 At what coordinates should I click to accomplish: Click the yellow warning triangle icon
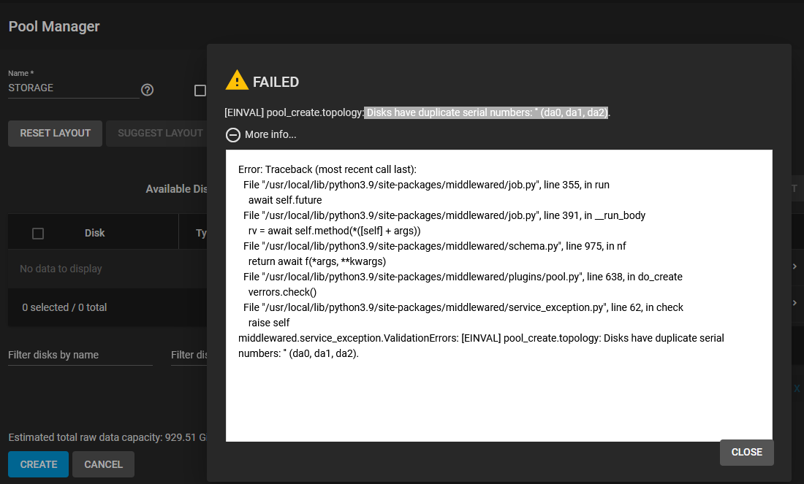237,80
